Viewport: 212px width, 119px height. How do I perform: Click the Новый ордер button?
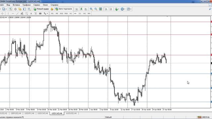tap(41, 9)
